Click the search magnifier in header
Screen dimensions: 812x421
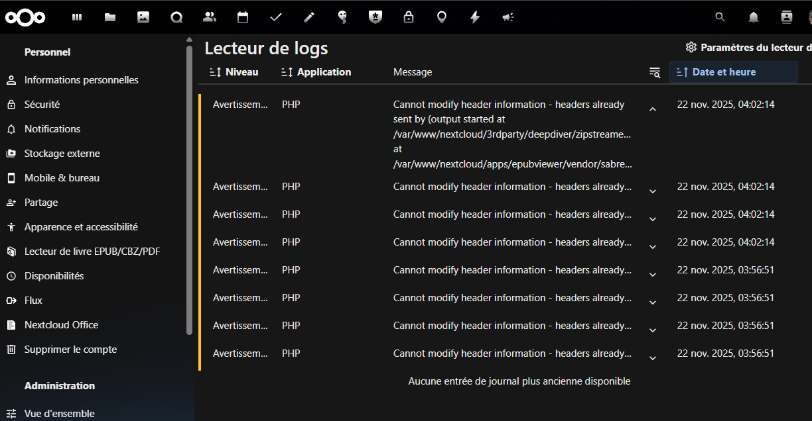coord(720,18)
